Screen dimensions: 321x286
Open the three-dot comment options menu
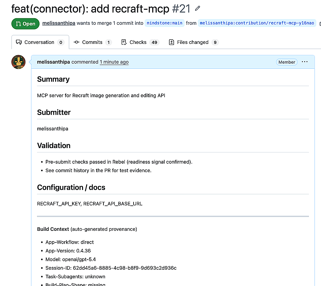point(305,62)
